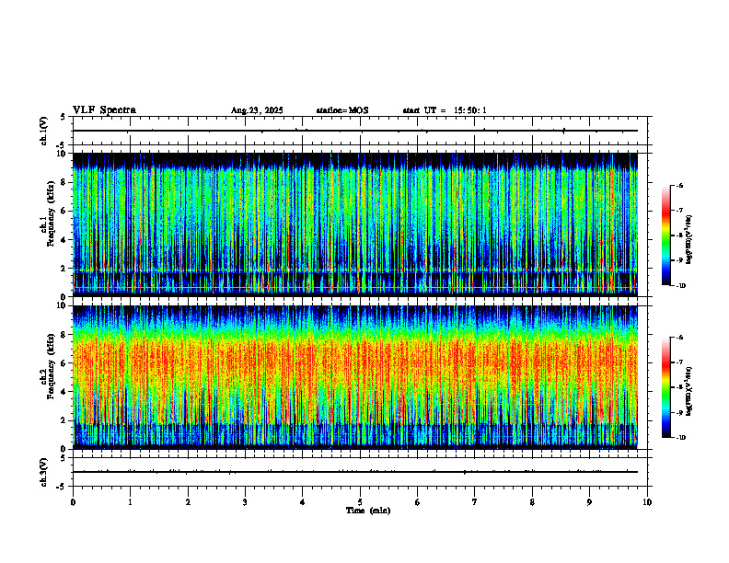Screen dimensions: 729x563
Task: Click the "8" kHz tick on ch.1 frequency axis
Action: 64,182
